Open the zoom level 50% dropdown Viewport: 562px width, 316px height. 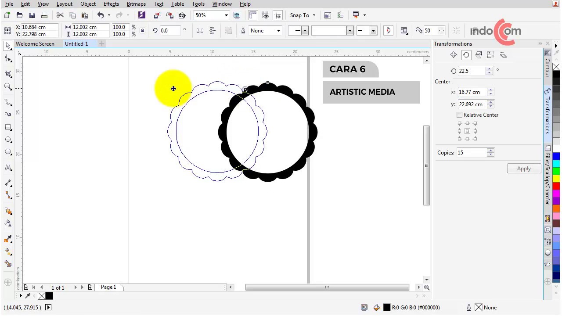(x=226, y=15)
